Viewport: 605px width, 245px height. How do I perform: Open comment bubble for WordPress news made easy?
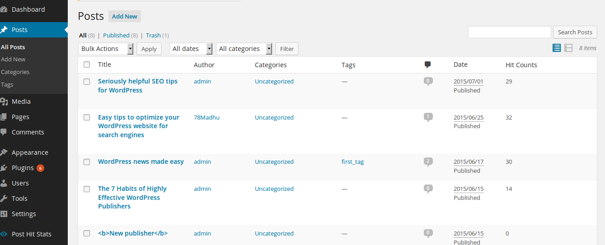428,162
